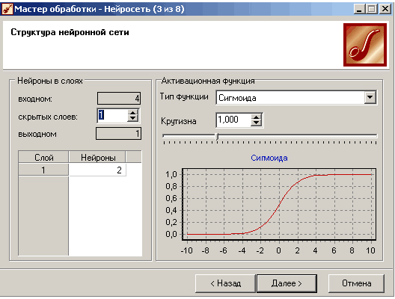Increase hidden layers count with up arrow
The width and height of the screenshot is (395, 299).
coord(132,113)
